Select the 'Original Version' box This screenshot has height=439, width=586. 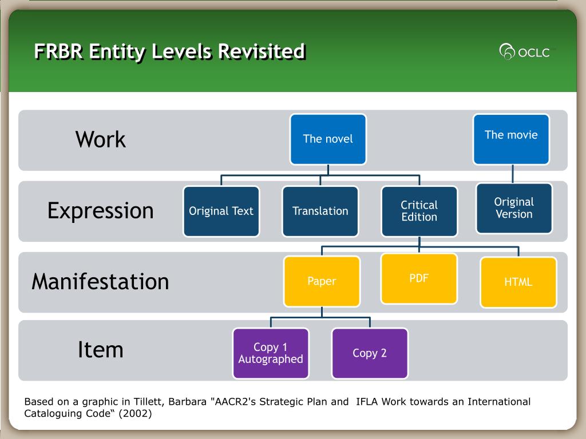point(514,208)
